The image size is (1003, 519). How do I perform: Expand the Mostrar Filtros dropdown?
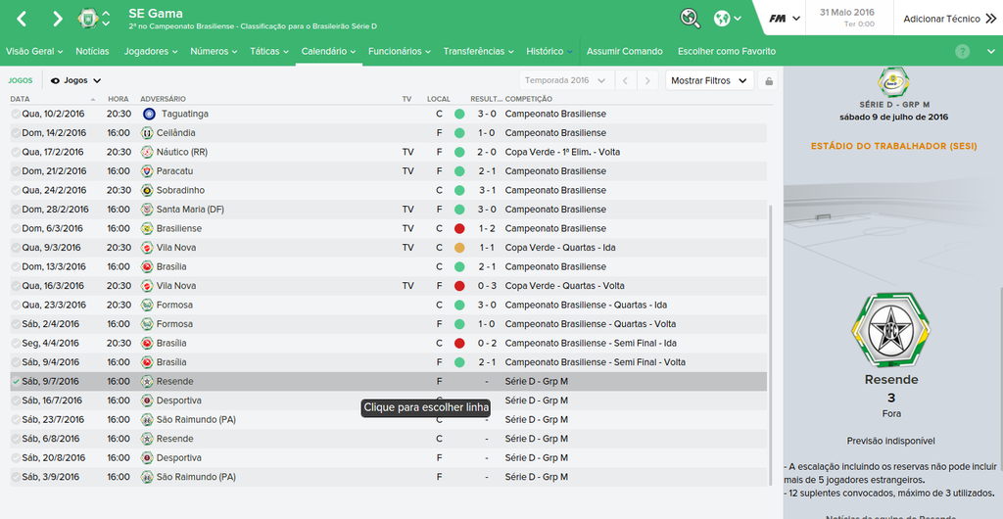[709, 80]
